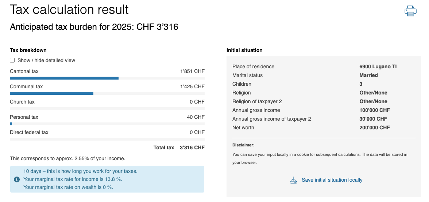Open the 'Save initial situation locally' link
This screenshot has height=202, width=429.
coord(332,180)
